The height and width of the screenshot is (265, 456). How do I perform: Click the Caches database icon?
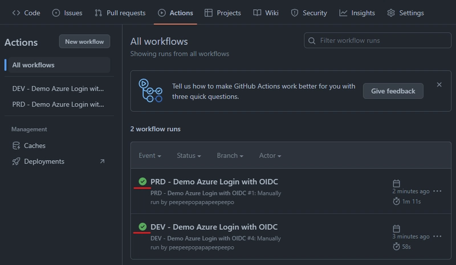(x=16, y=146)
